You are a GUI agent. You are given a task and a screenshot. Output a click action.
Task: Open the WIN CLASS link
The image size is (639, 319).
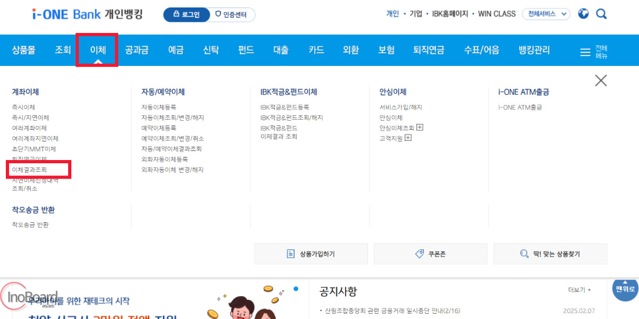coord(497,14)
